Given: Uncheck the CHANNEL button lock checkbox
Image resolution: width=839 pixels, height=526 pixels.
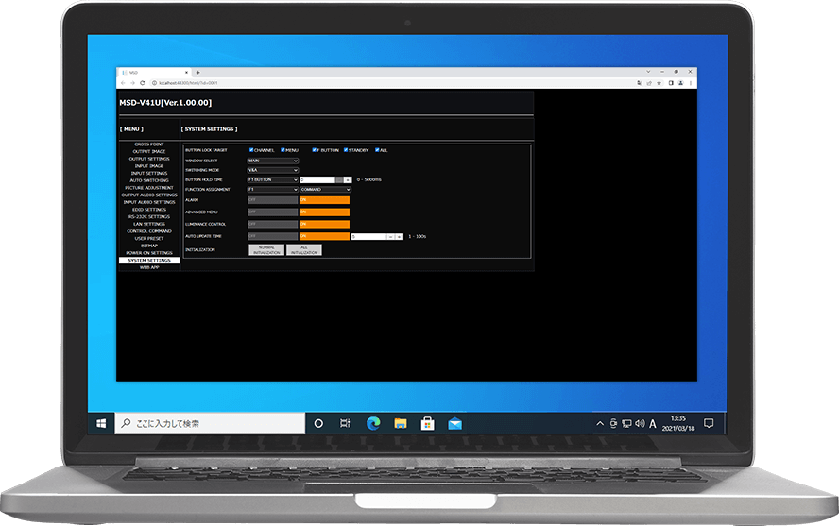Looking at the screenshot, I should coord(251,150).
